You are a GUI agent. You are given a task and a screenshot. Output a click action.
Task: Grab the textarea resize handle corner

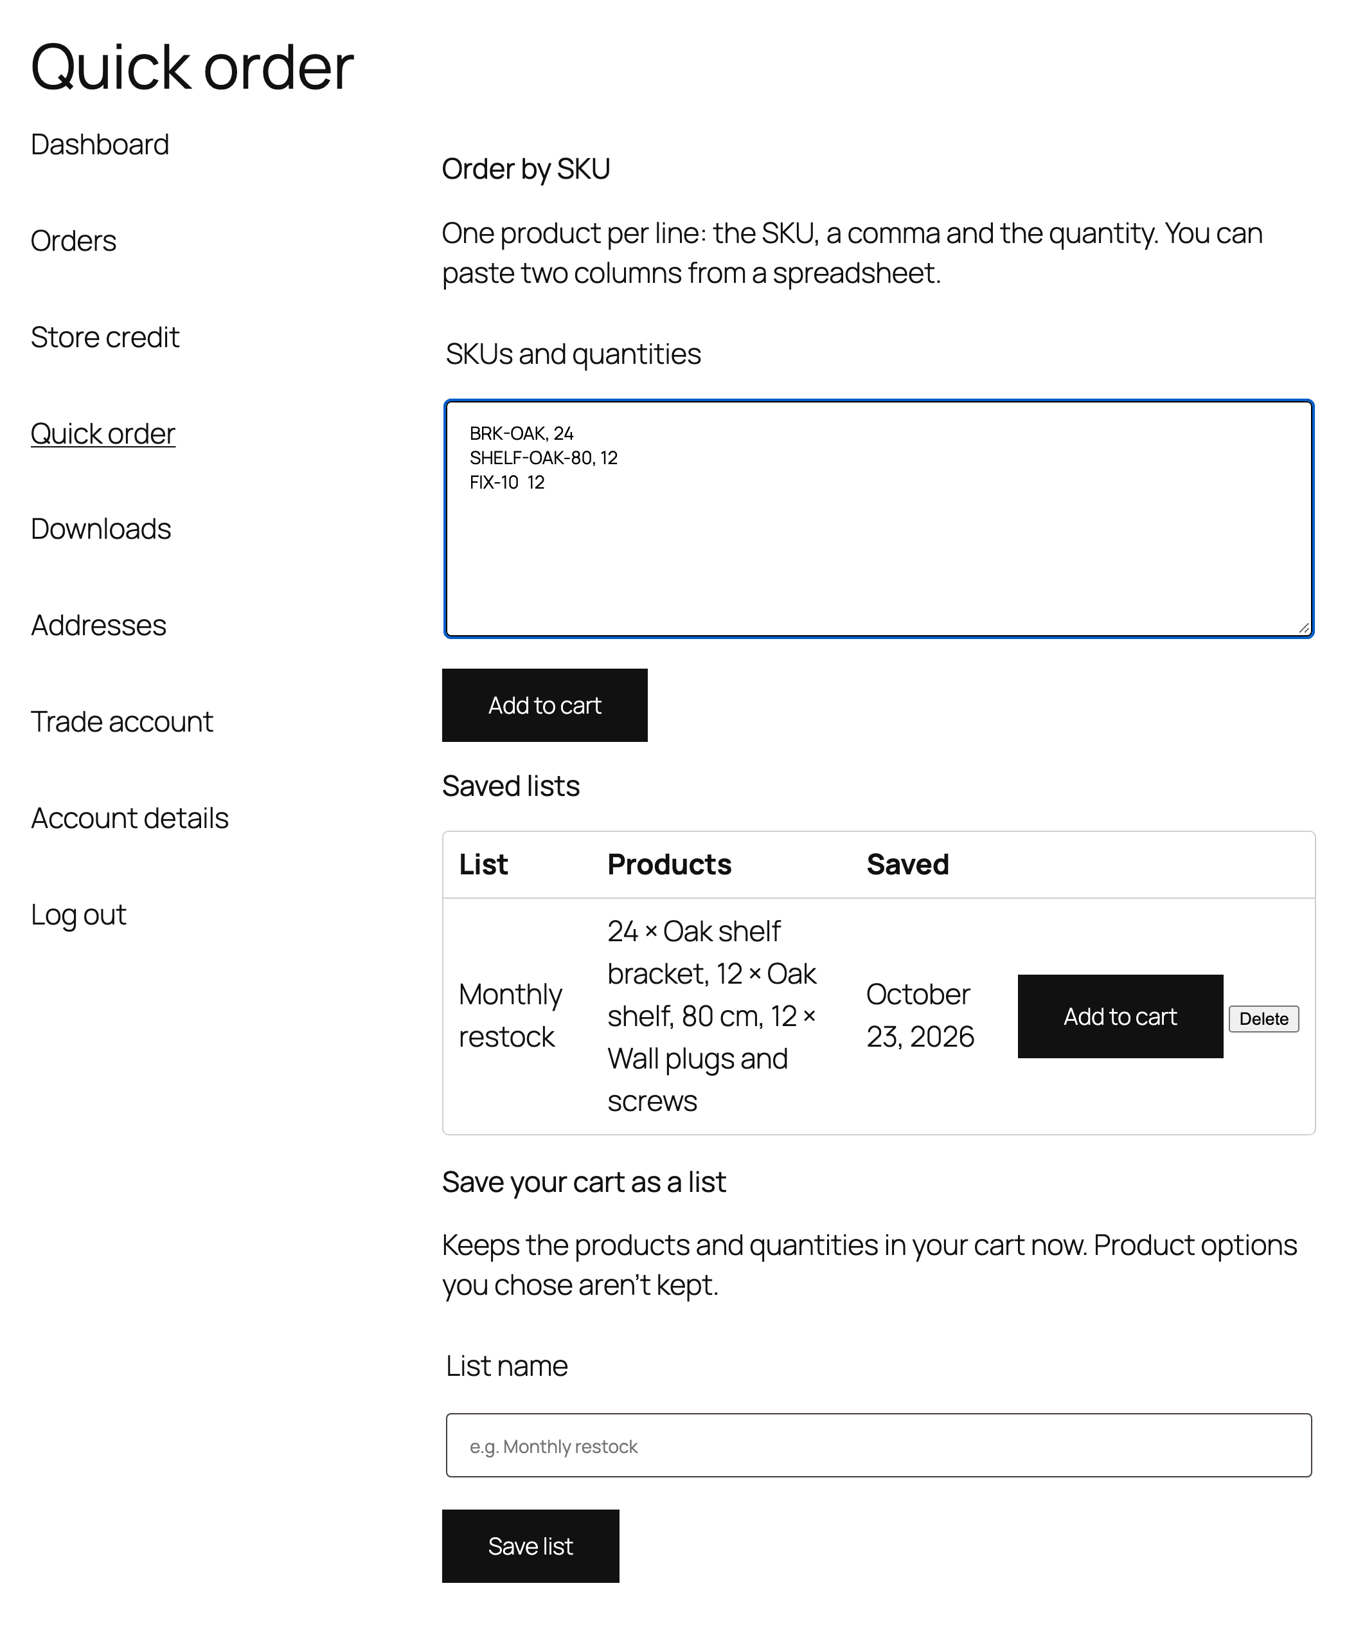[1303, 628]
